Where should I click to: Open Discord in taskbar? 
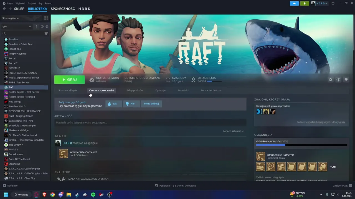[61, 195]
